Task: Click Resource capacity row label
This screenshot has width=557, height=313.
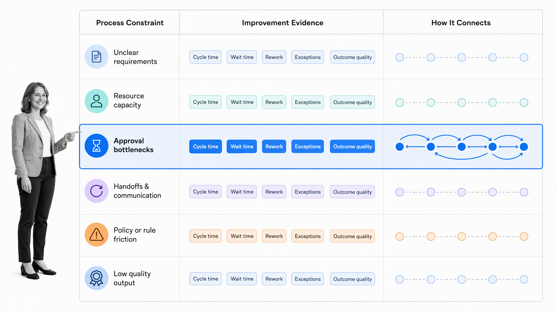Action: pyautogui.click(x=129, y=101)
